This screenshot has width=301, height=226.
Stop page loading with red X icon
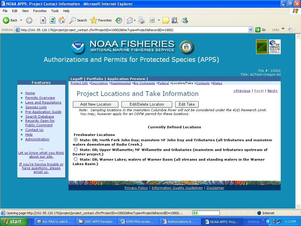tap(43, 20)
